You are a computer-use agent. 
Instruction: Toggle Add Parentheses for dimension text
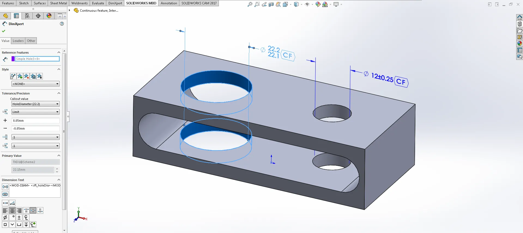point(5,187)
